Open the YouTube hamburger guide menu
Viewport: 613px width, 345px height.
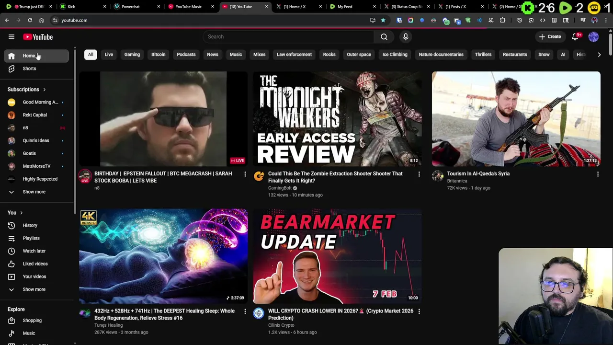[11, 37]
